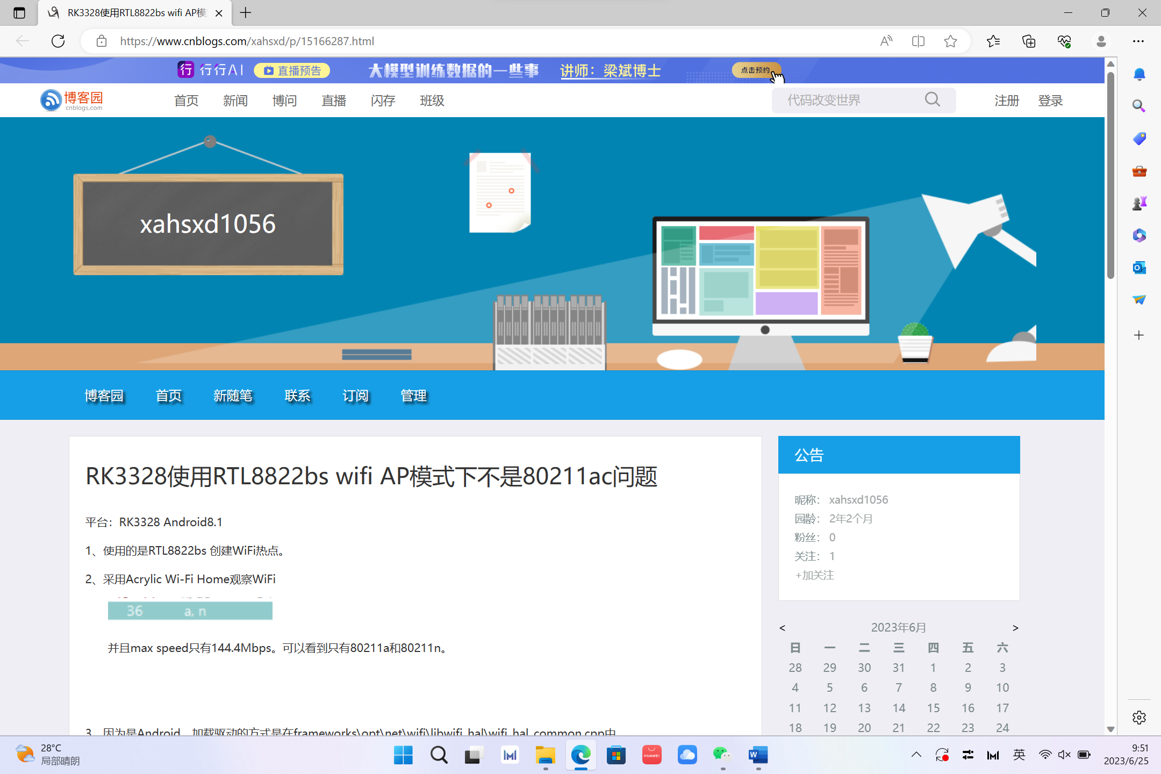Add page to favorites star icon
The height and width of the screenshot is (774, 1161).
[x=950, y=41]
